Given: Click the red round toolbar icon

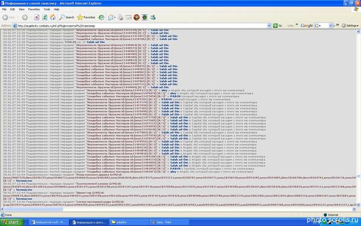Looking at the screenshot, I should click(137, 17).
